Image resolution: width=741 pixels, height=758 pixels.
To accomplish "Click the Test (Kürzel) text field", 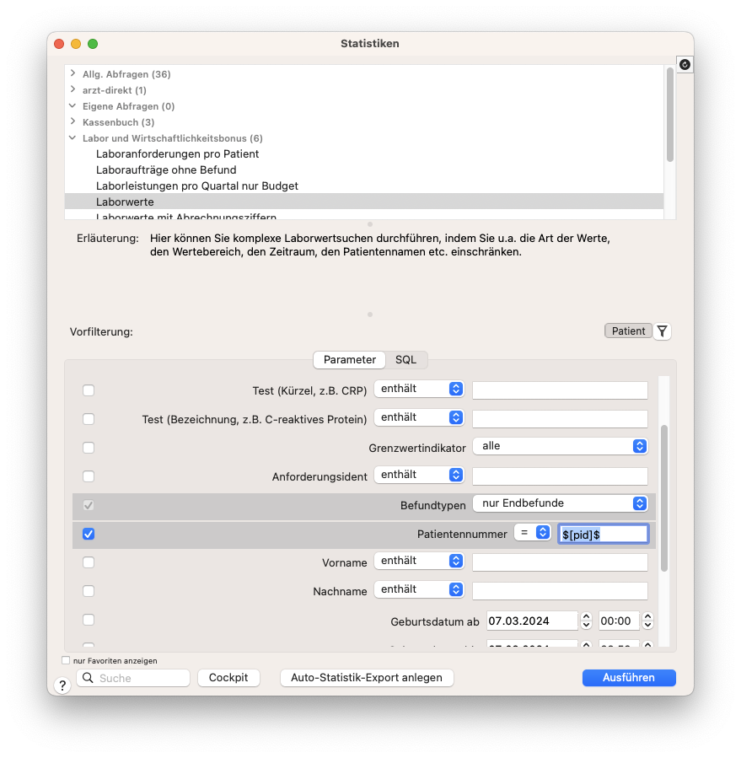I will pyautogui.click(x=561, y=390).
